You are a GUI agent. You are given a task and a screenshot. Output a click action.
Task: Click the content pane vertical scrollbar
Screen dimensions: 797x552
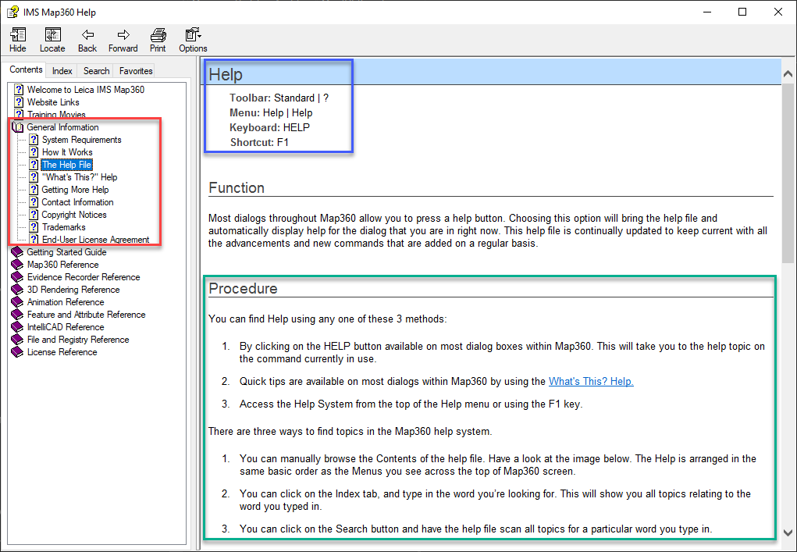(788, 312)
